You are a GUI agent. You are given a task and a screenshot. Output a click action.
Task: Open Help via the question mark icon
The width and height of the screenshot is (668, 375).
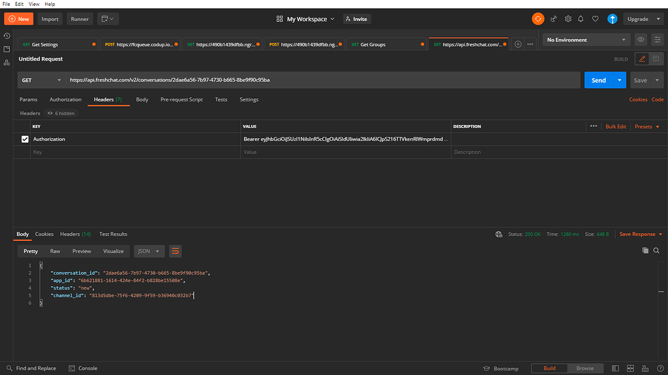[660, 368]
